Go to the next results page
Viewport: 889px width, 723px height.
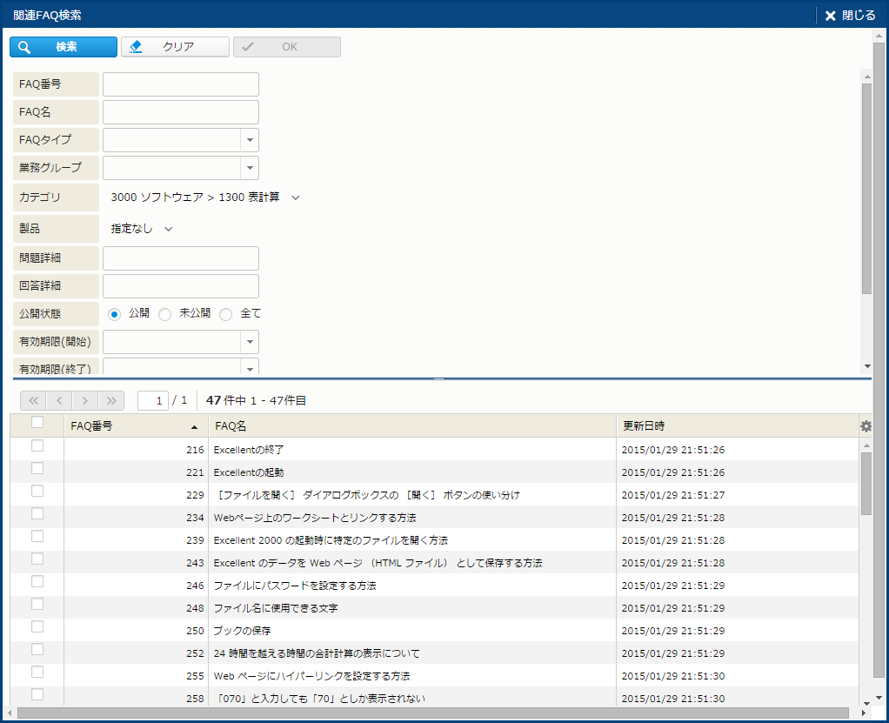tap(84, 400)
